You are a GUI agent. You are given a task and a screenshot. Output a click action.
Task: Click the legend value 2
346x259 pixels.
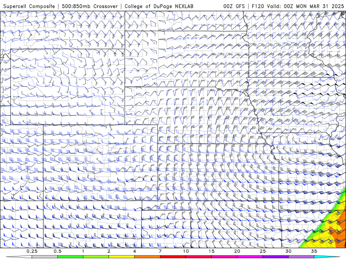click(x=109, y=251)
